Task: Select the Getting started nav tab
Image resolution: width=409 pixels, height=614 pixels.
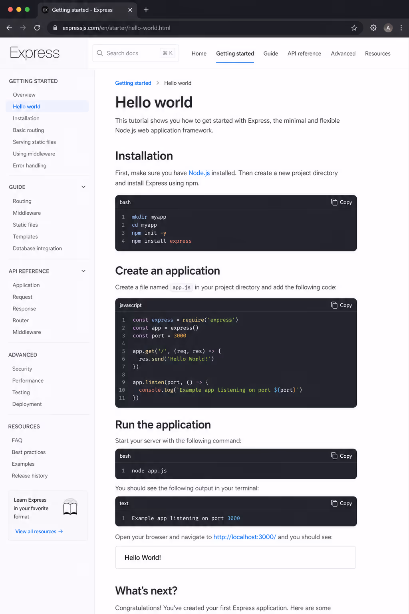Action: click(235, 54)
